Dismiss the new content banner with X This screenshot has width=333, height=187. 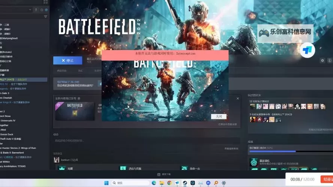[237, 99]
